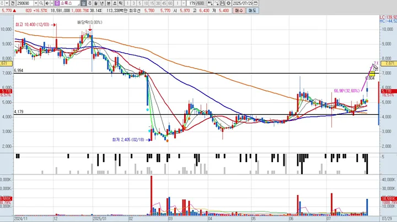
Task: Click the low price 5,400 value
Action: tap(224, 10)
